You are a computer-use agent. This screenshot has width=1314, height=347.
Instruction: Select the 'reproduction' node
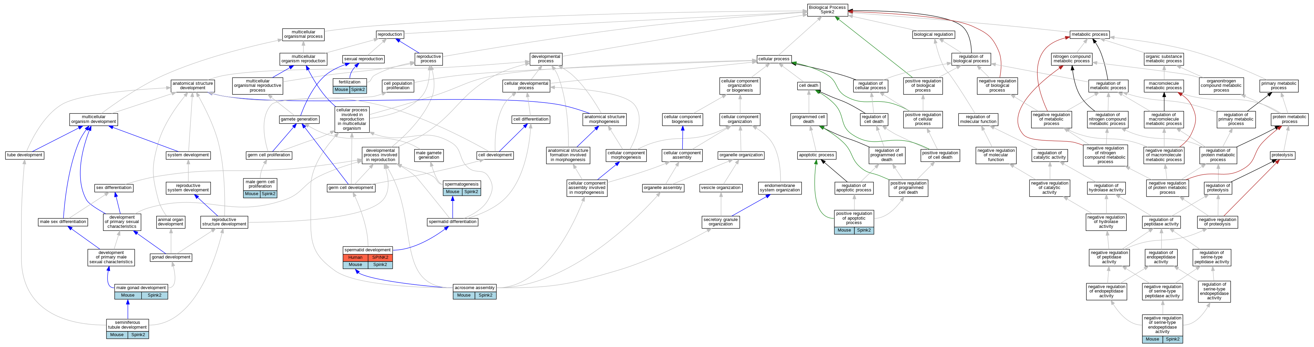tap(390, 35)
